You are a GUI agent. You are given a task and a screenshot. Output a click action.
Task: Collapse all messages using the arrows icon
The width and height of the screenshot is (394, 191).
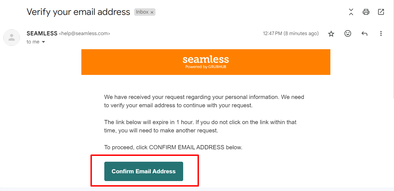point(351,12)
